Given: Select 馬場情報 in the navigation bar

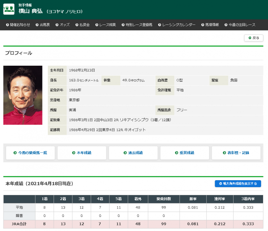Looking at the screenshot, I should point(209,25).
